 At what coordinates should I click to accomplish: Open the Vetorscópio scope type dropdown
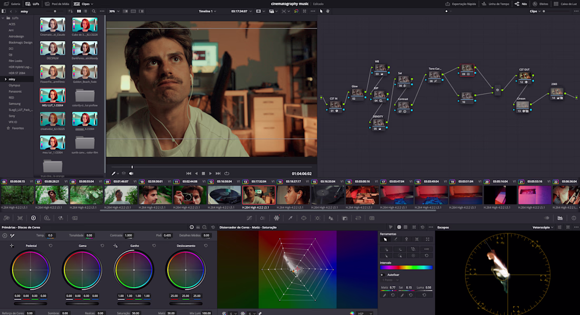[542, 228]
